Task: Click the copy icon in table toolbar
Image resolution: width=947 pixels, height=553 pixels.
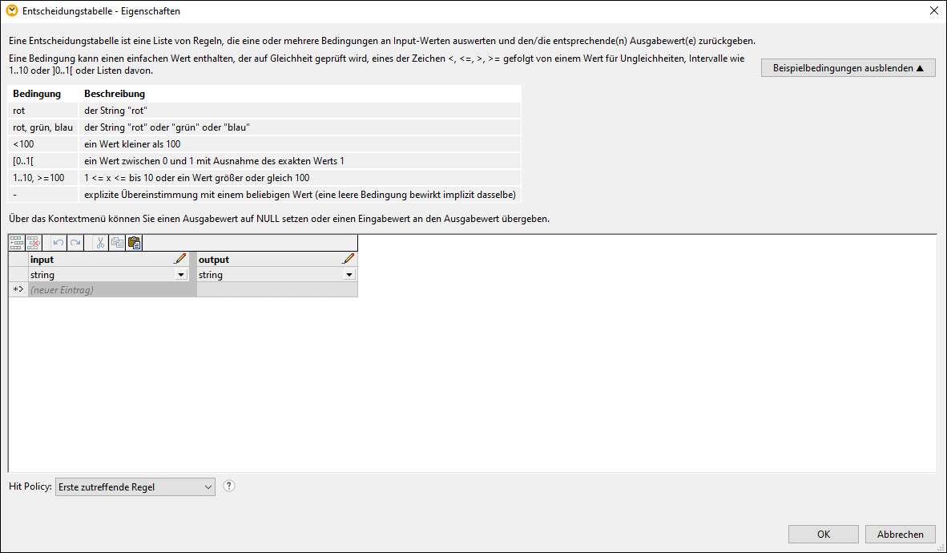Action: pyautogui.click(x=117, y=243)
